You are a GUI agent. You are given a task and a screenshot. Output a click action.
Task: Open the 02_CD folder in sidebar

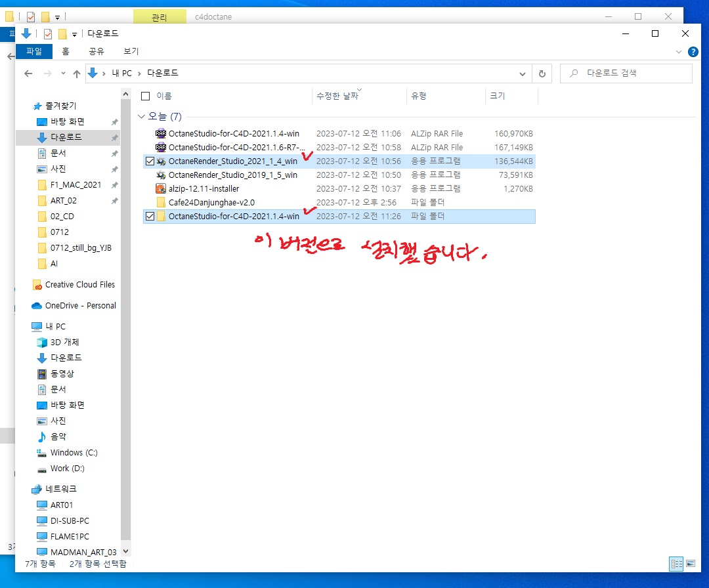(x=62, y=217)
